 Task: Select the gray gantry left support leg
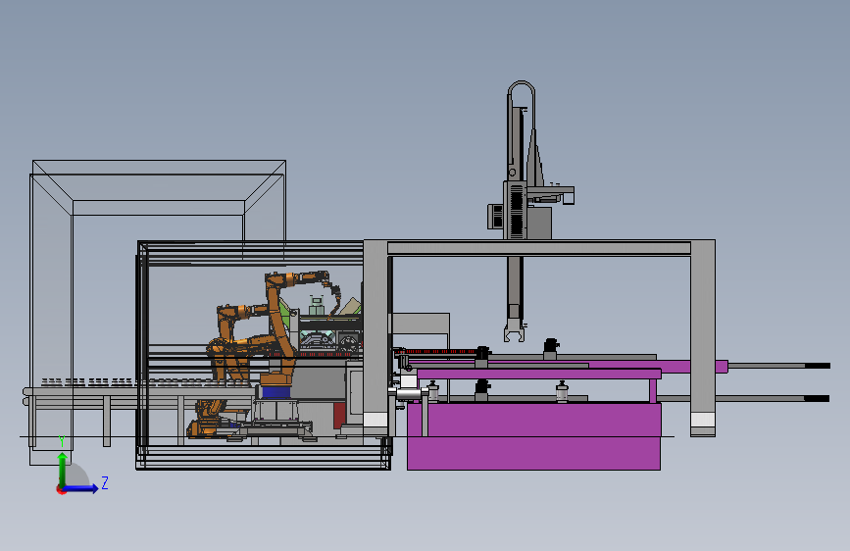point(375,337)
